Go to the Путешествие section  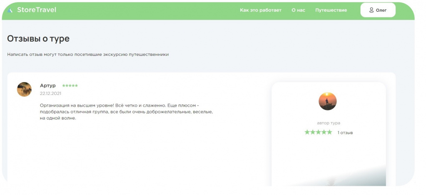[x=331, y=10]
